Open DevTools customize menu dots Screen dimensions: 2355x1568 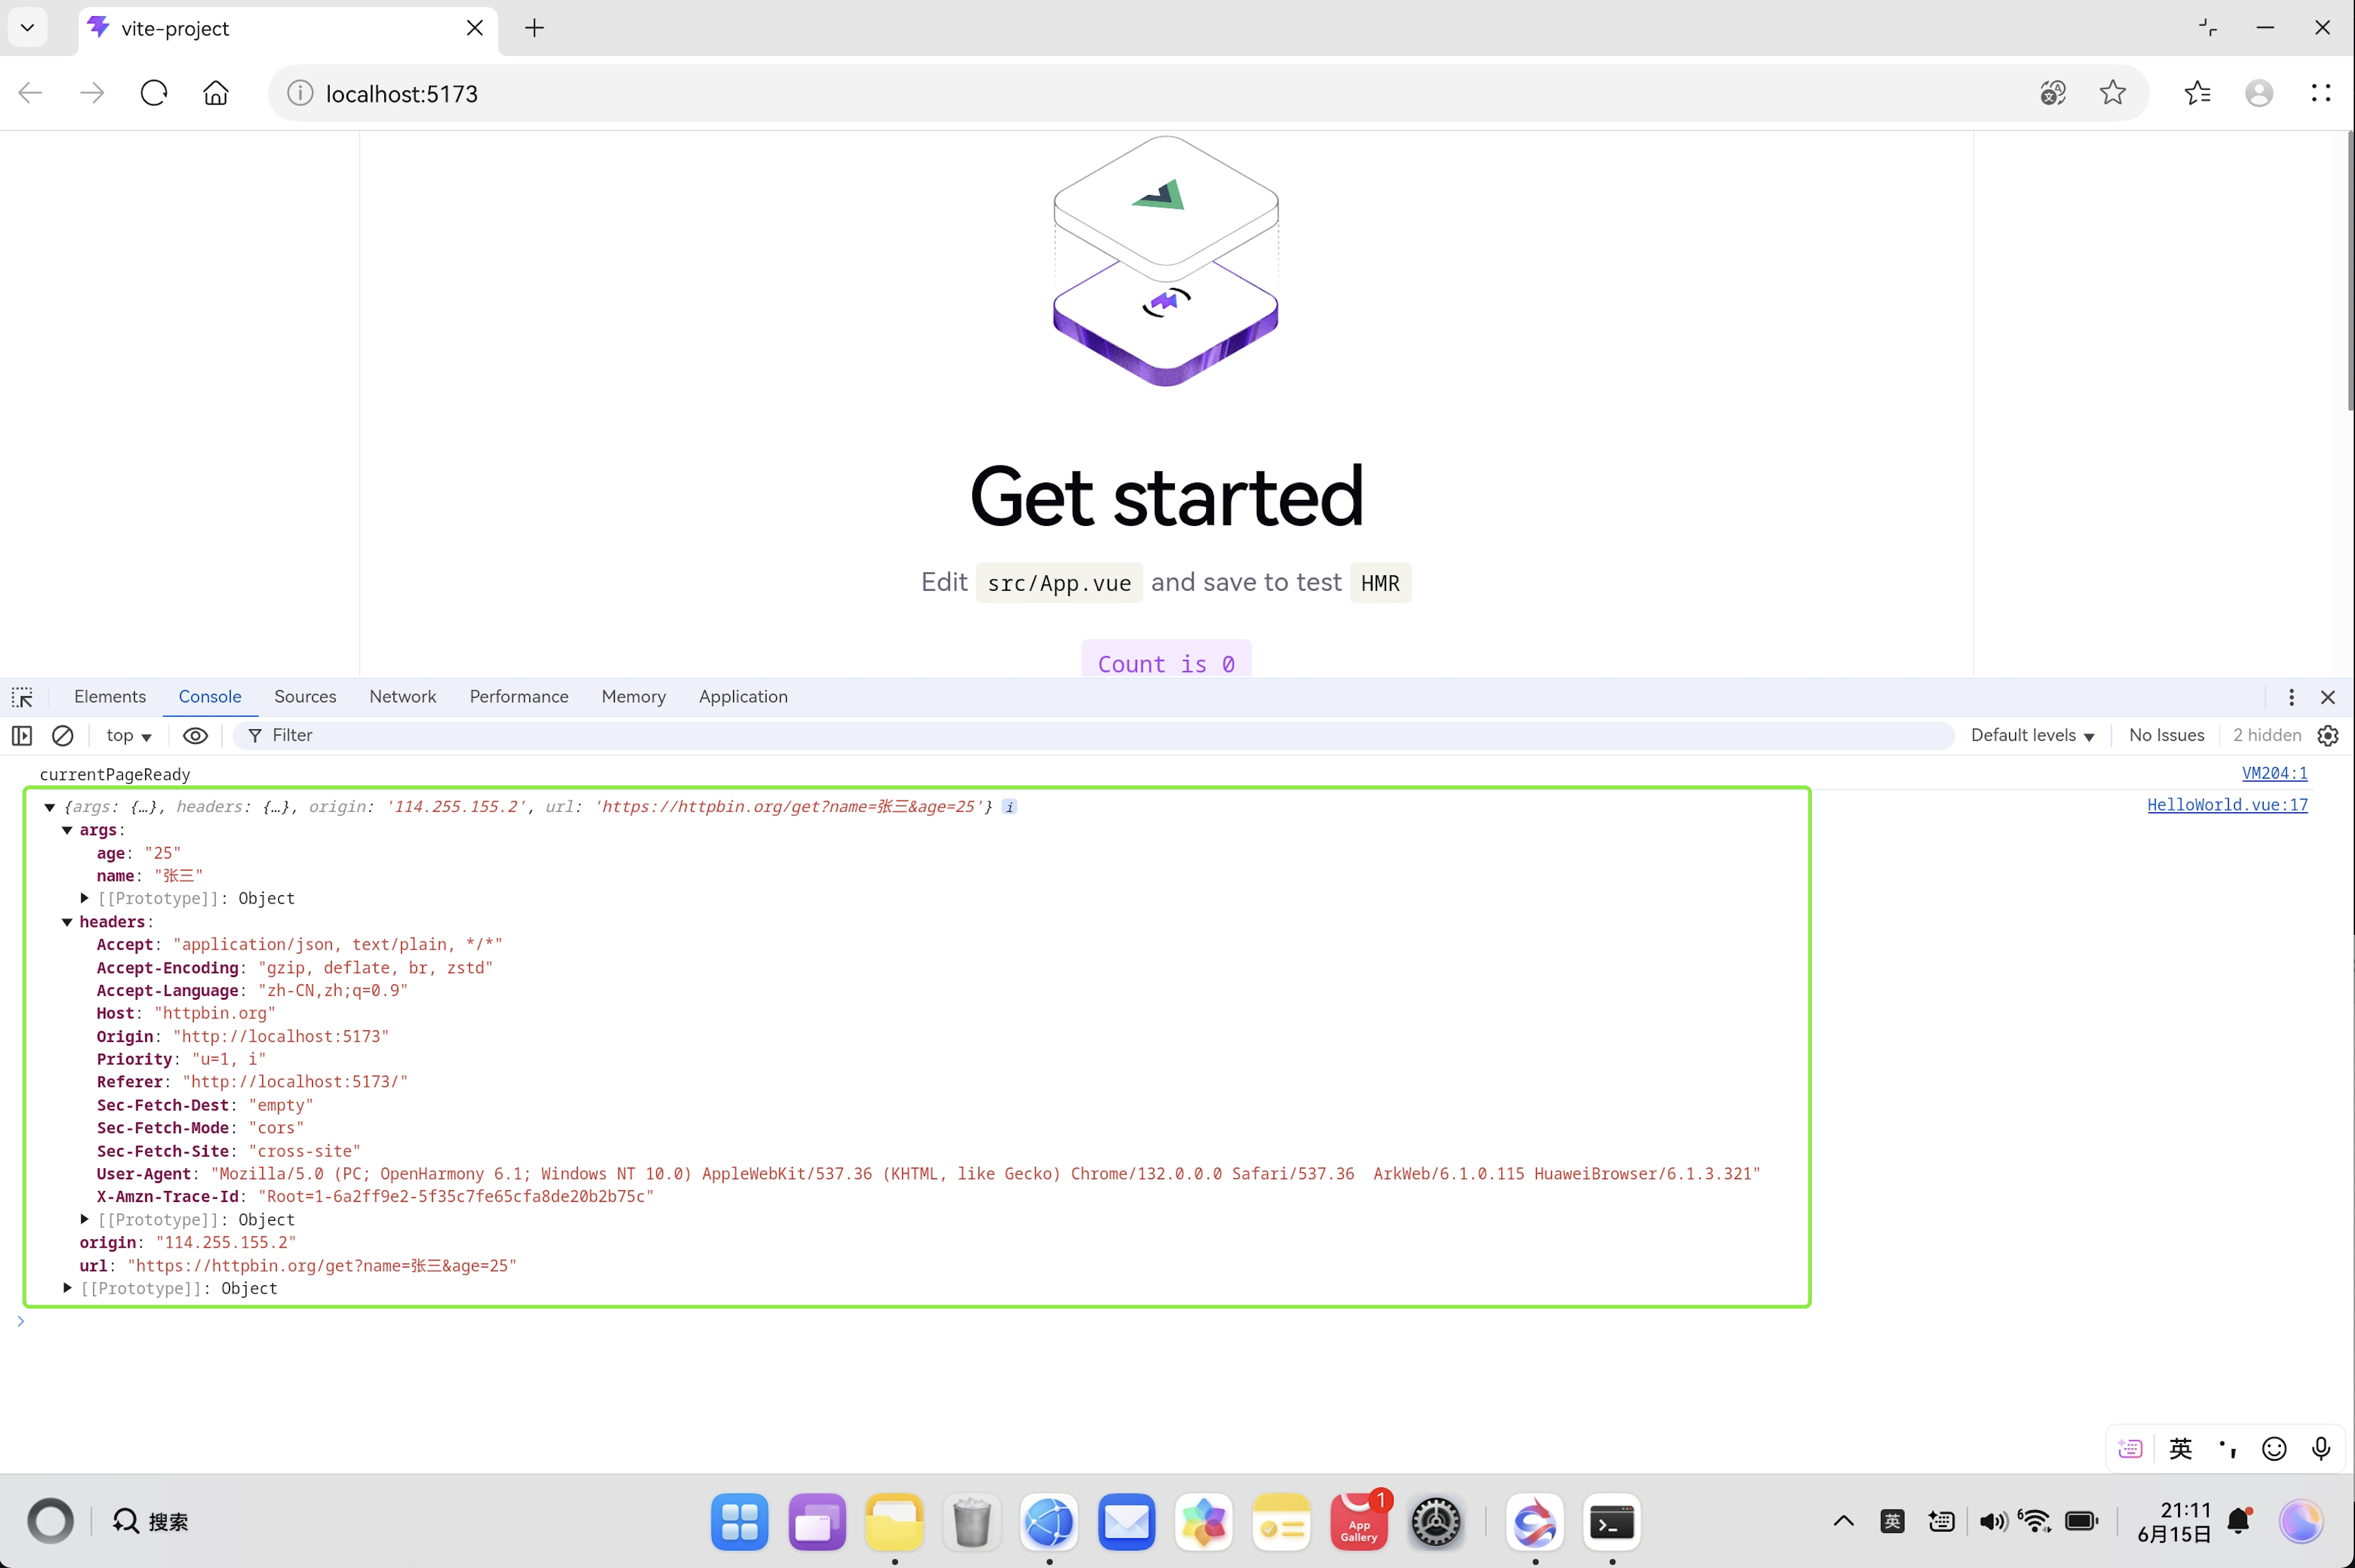point(2291,697)
